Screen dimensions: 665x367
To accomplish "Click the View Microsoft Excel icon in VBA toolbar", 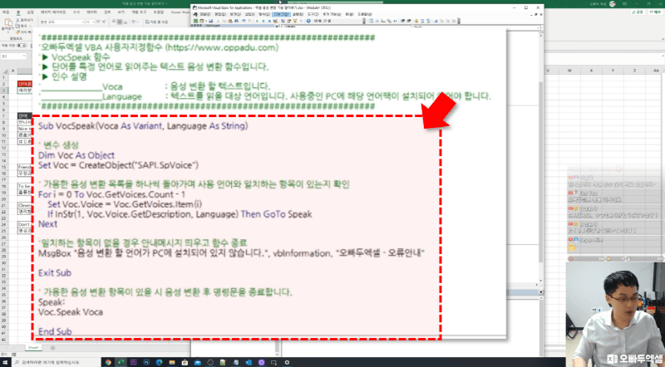I will (195, 20).
